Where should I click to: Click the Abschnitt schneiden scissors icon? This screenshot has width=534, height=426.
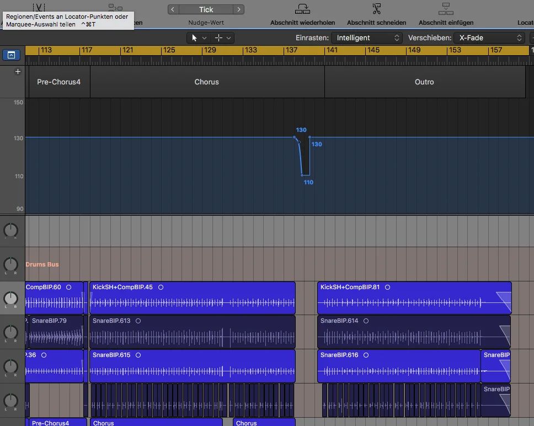[x=376, y=9]
